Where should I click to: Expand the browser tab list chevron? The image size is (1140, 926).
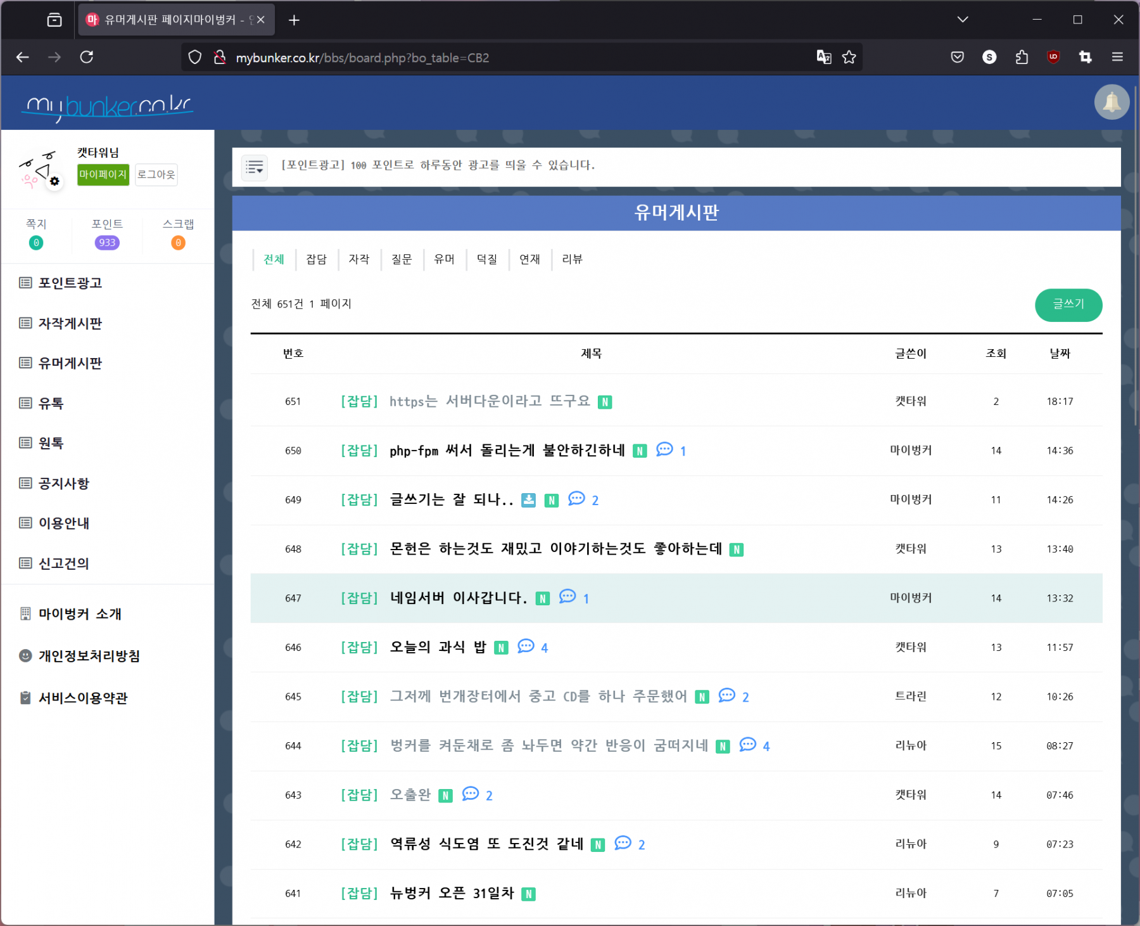962,20
